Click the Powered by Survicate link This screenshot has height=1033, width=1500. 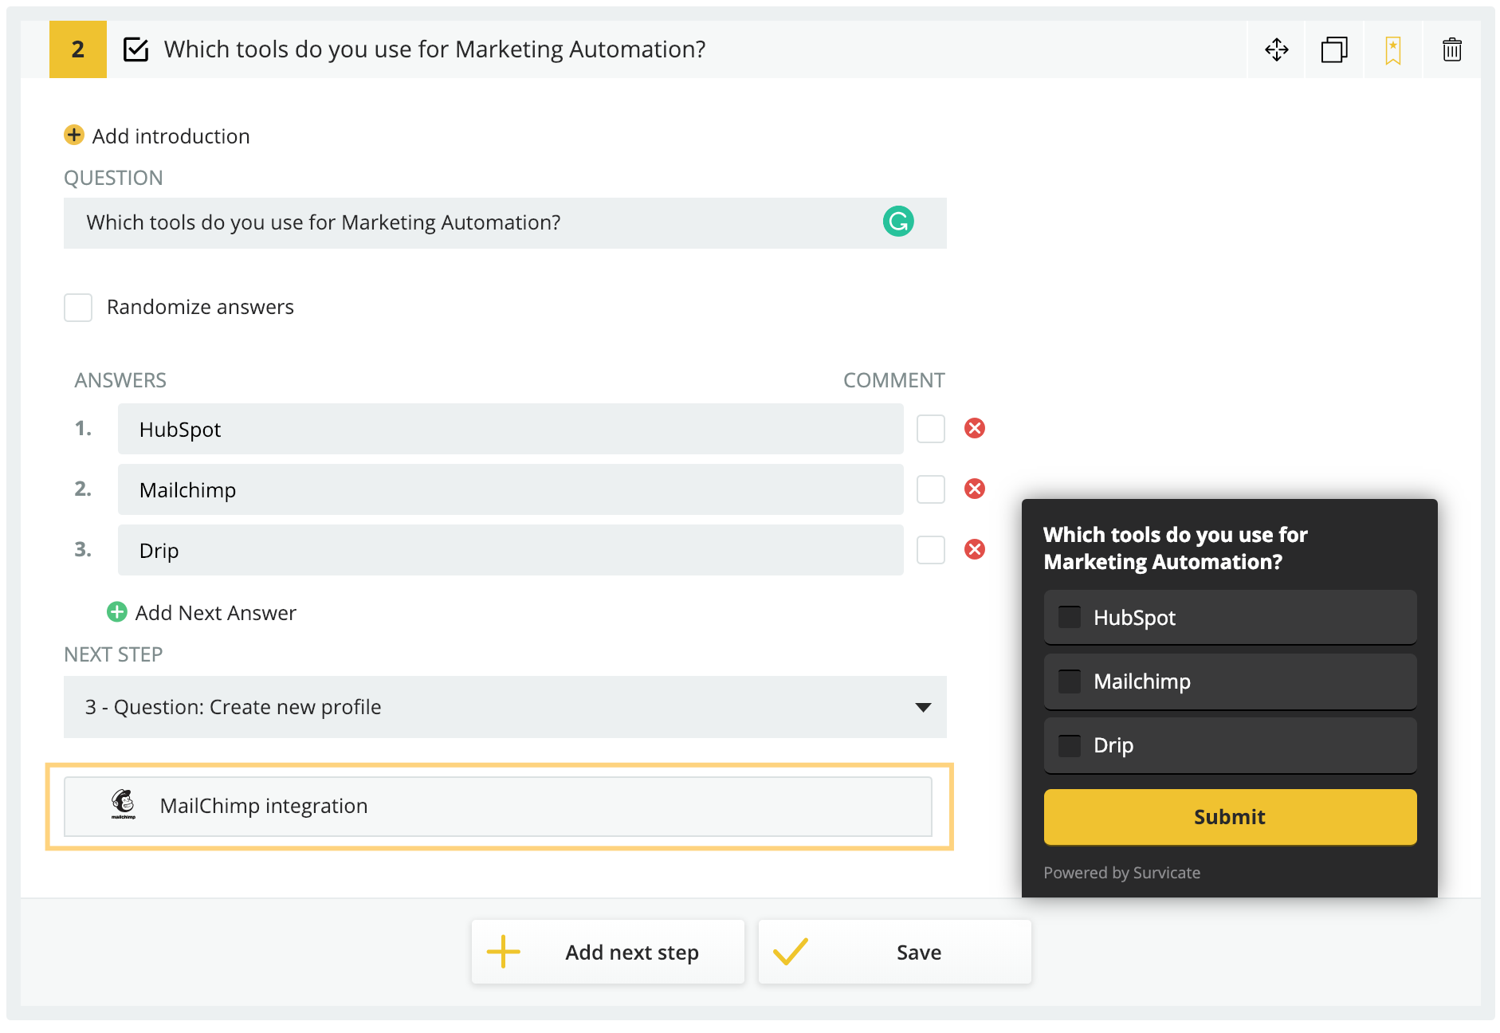click(1121, 873)
